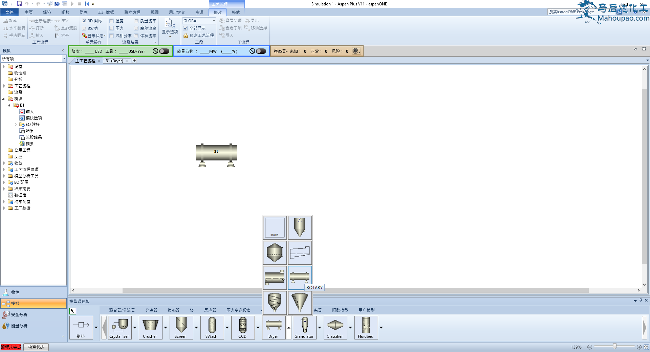Select the Dryer model icon
Viewport: 650px width, 352px height.
pos(273,327)
